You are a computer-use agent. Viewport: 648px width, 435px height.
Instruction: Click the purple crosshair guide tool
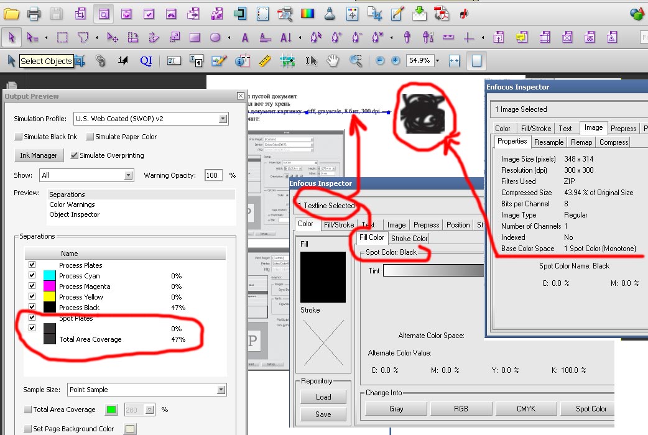[469, 37]
